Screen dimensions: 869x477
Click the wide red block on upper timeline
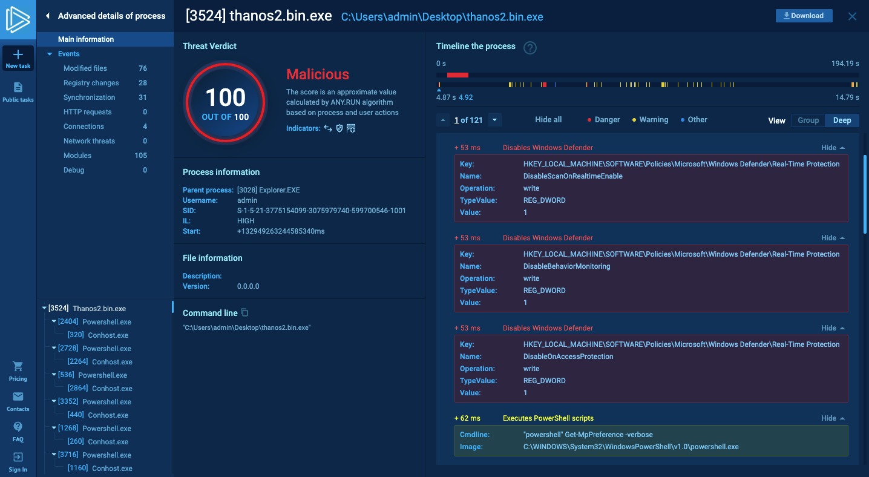[457, 75]
